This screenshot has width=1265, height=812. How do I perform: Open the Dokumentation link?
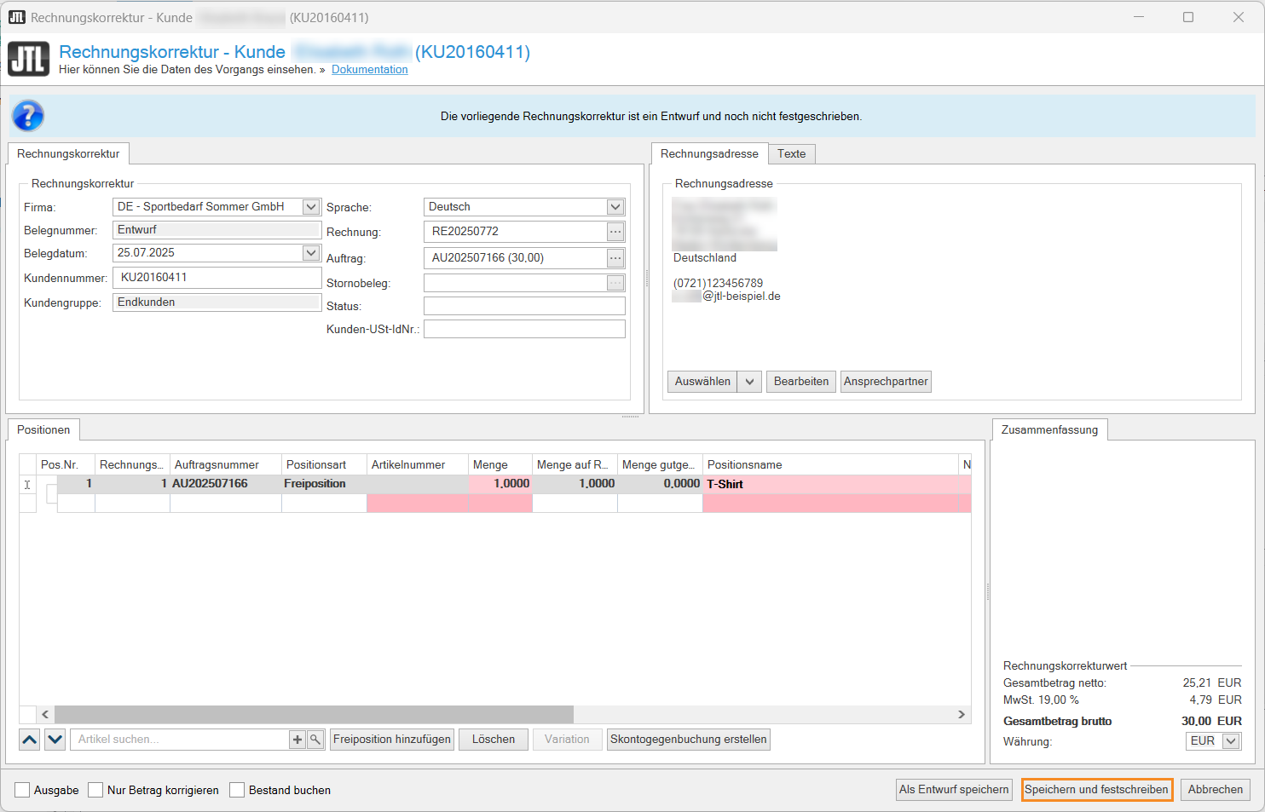click(370, 70)
